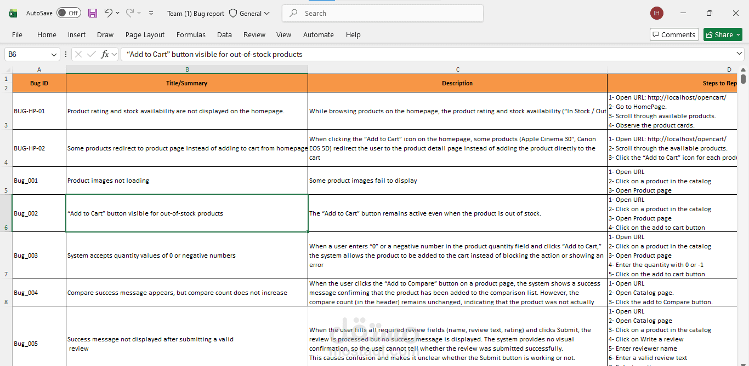Switch to the View ribbon tab
Image resolution: width=749 pixels, height=366 pixels.
284,34
